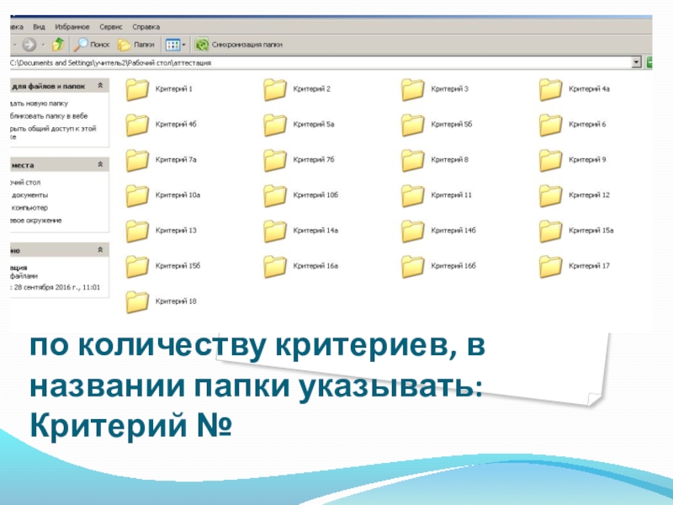673x505 pixels.
Task: Select the Критерий 18 folder icon
Action: (138, 301)
